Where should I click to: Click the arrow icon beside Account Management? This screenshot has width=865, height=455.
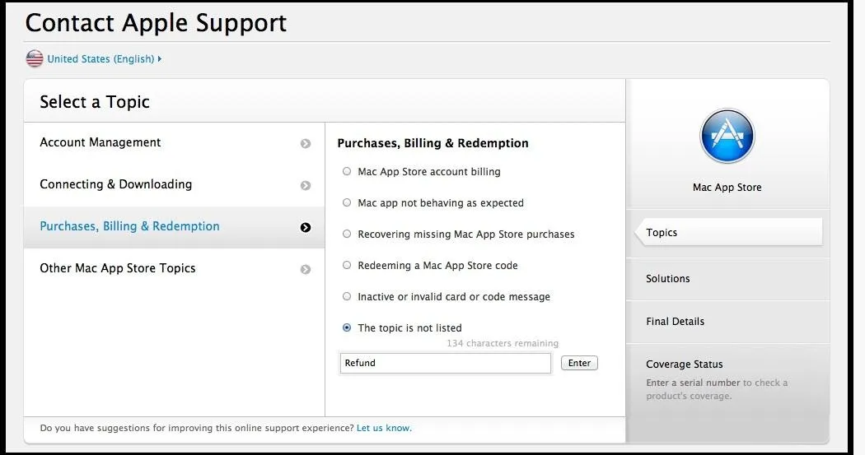pos(306,143)
